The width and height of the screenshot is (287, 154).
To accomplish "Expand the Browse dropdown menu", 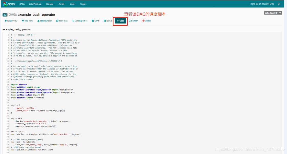I will tap(50, 4).
